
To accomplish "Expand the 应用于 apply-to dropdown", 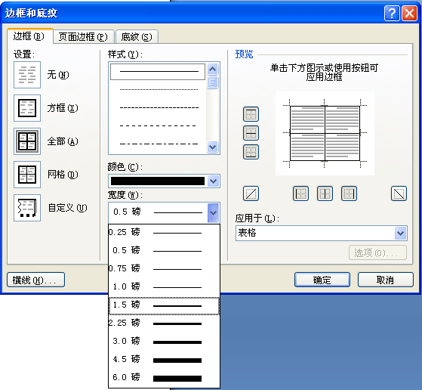I will point(400,233).
